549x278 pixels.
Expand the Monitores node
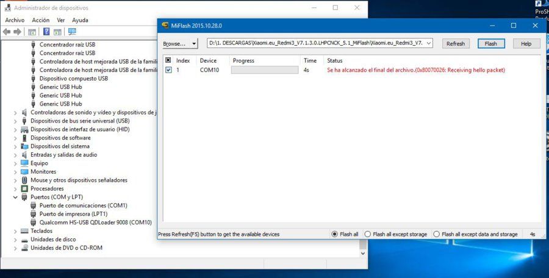(x=15, y=172)
